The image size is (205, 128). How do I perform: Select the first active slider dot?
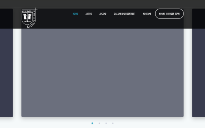tap(92, 123)
